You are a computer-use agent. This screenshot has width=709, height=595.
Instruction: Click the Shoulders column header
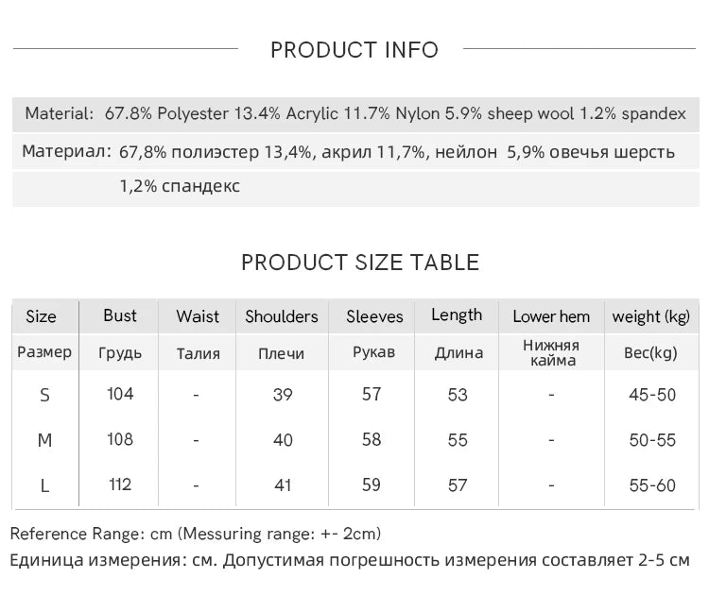[282, 316]
